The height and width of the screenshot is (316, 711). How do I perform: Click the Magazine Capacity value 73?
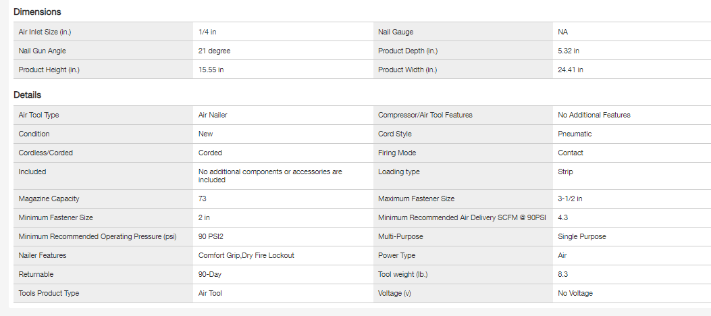coord(203,199)
